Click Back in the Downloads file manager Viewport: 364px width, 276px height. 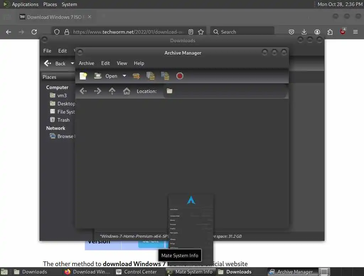[55, 63]
